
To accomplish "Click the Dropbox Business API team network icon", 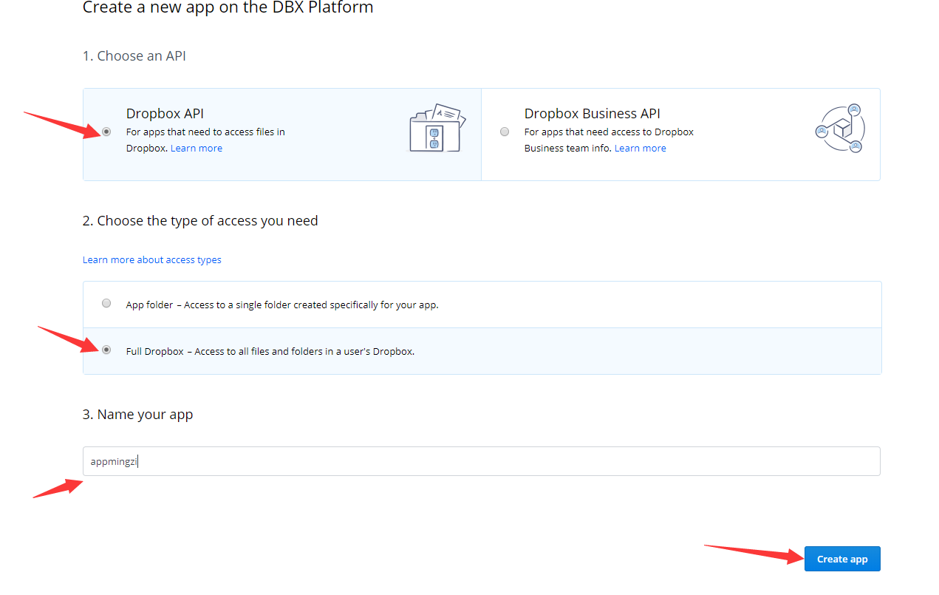I will (x=839, y=129).
